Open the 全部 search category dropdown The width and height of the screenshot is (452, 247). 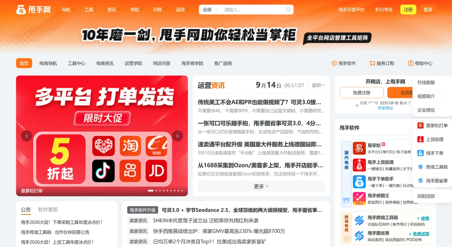point(210,10)
